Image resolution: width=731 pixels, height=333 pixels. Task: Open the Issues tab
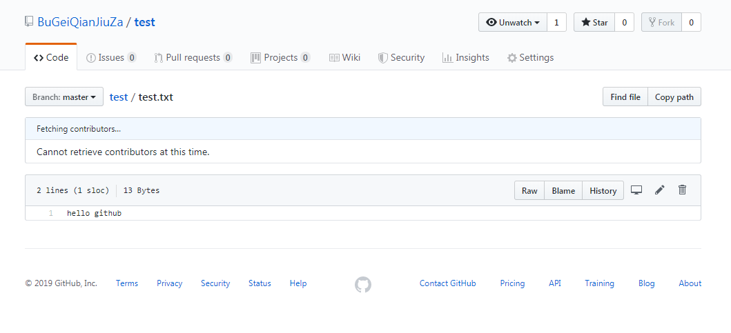coord(111,57)
